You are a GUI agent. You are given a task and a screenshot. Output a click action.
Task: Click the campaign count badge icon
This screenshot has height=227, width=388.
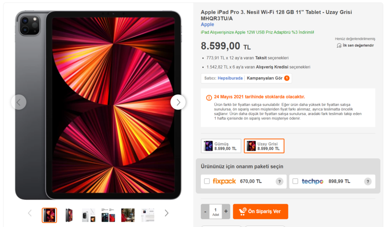(287, 78)
